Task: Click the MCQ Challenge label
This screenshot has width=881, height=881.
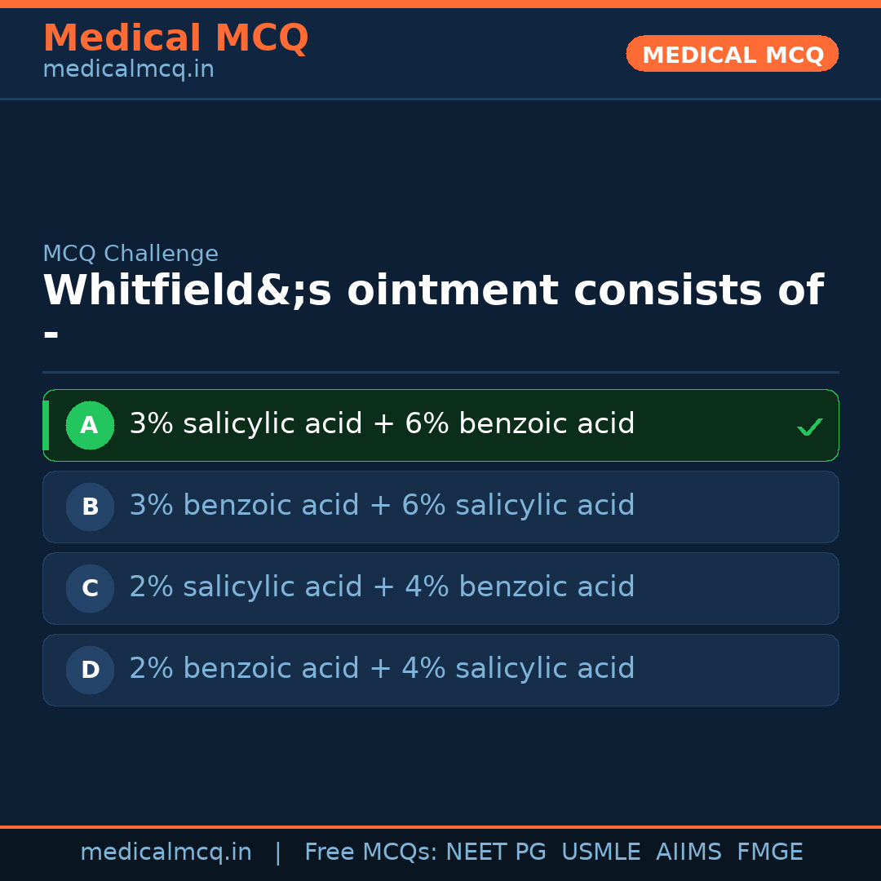Action: coord(131,254)
